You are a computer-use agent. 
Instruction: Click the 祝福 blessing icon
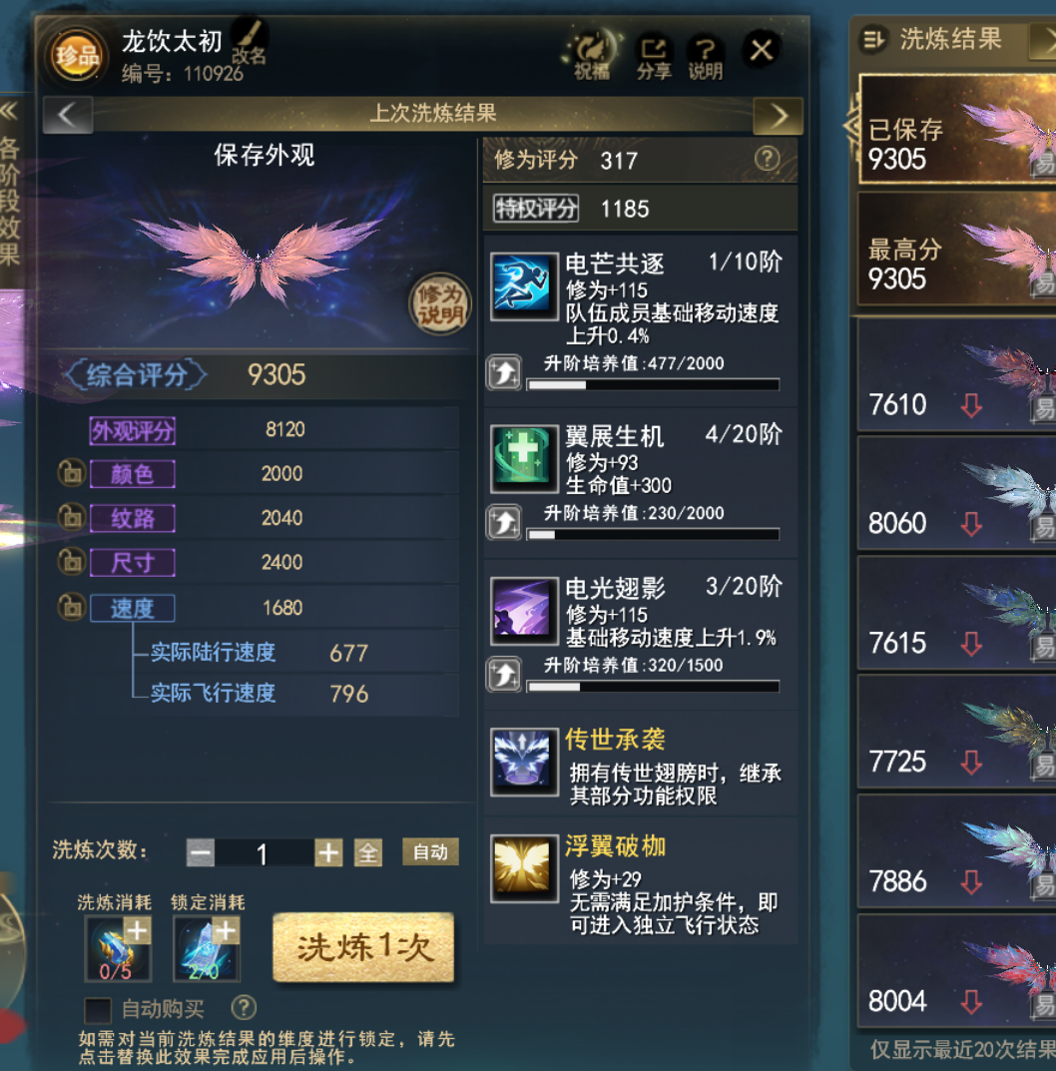pos(592,54)
